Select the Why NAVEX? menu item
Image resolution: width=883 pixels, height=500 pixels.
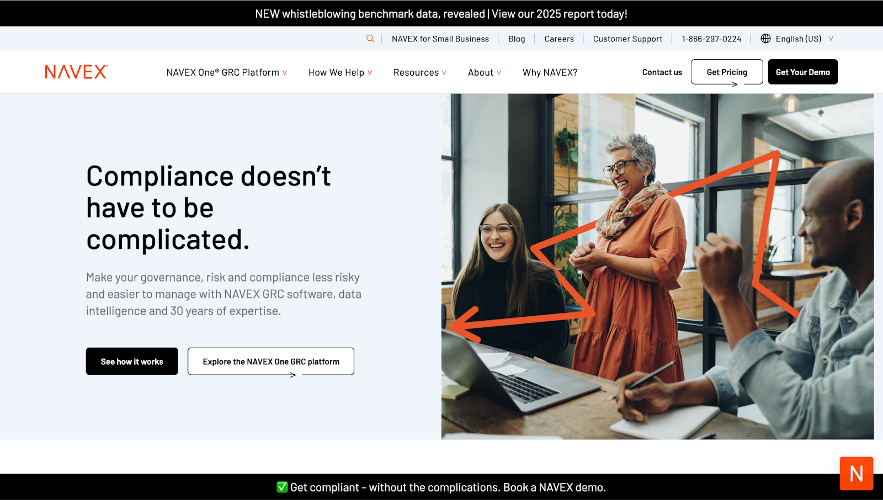point(550,72)
